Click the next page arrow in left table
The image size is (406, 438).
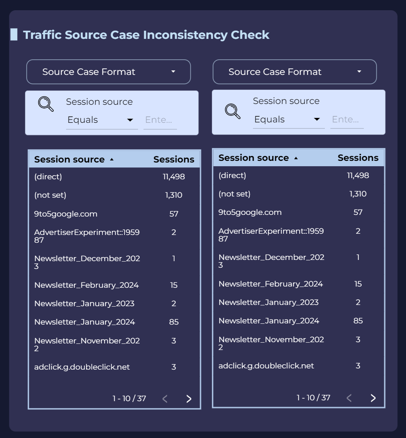pyautogui.click(x=189, y=398)
